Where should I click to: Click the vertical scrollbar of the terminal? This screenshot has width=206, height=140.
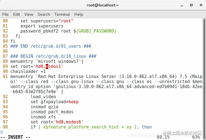pyautogui.click(x=204, y=79)
